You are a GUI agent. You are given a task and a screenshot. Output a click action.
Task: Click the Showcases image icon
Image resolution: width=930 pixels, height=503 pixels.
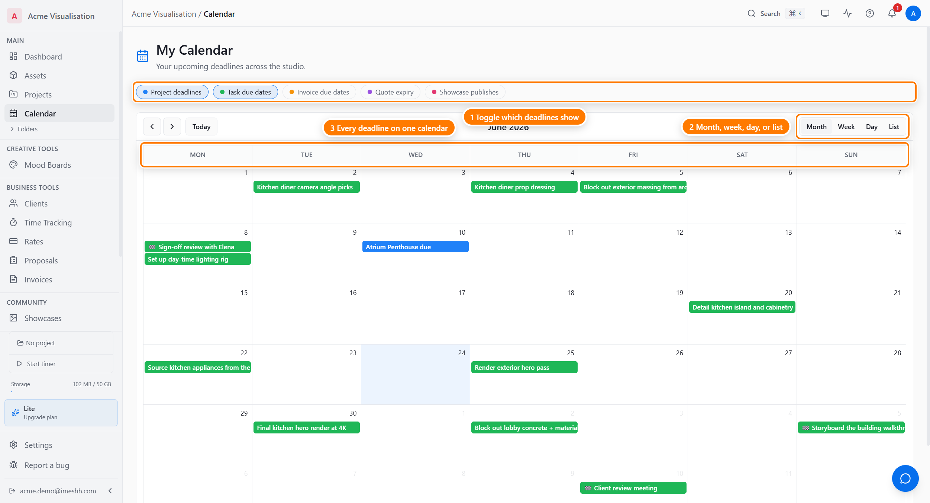coord(13,318)
